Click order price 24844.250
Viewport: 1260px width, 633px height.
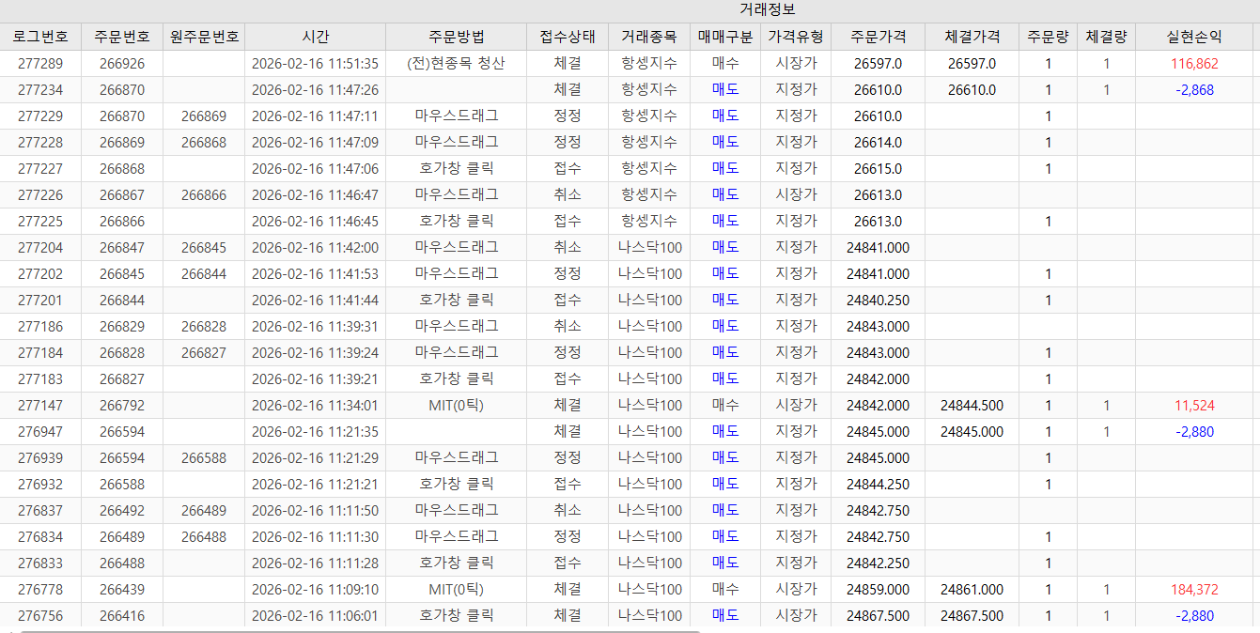[879, 485]
